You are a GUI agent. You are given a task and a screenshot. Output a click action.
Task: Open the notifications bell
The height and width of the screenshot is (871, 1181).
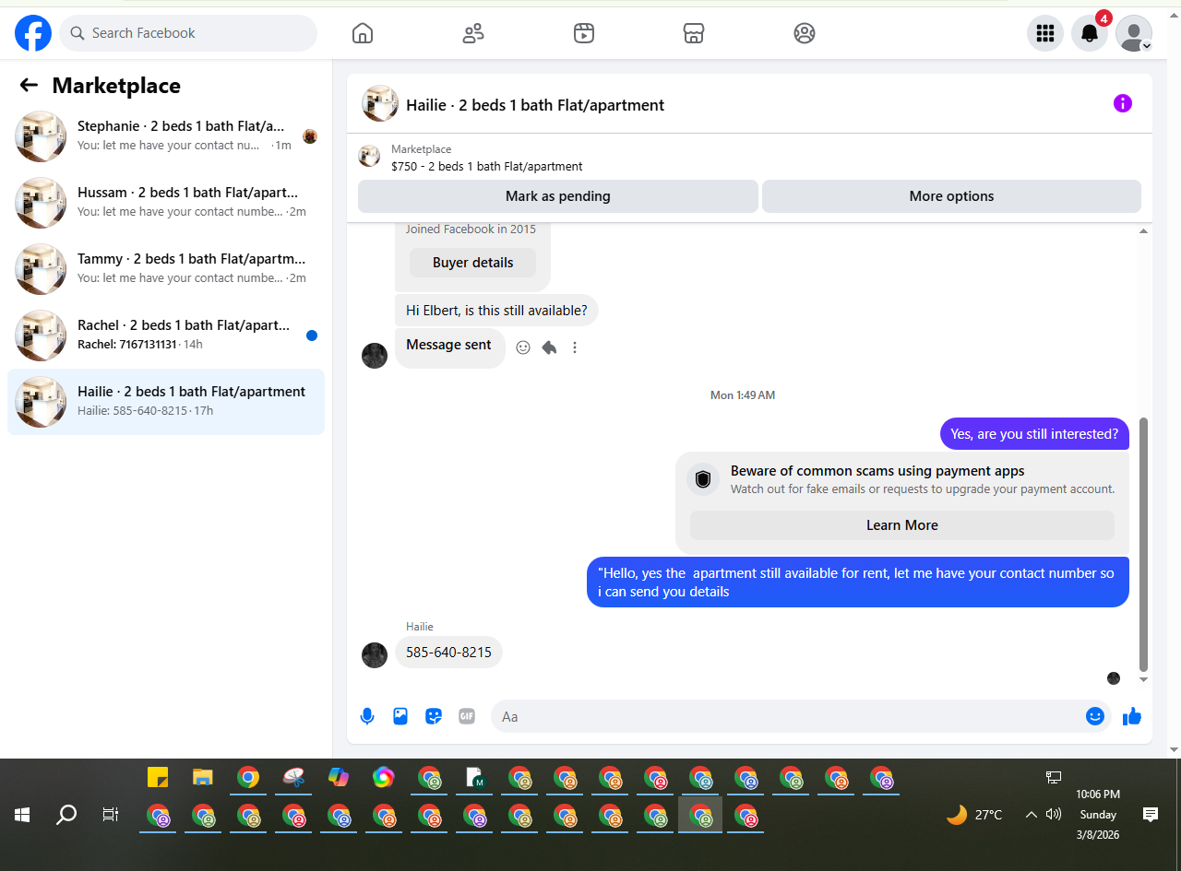(x=1090, y=33)
